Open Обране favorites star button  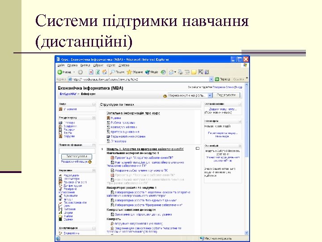point(135,72)
